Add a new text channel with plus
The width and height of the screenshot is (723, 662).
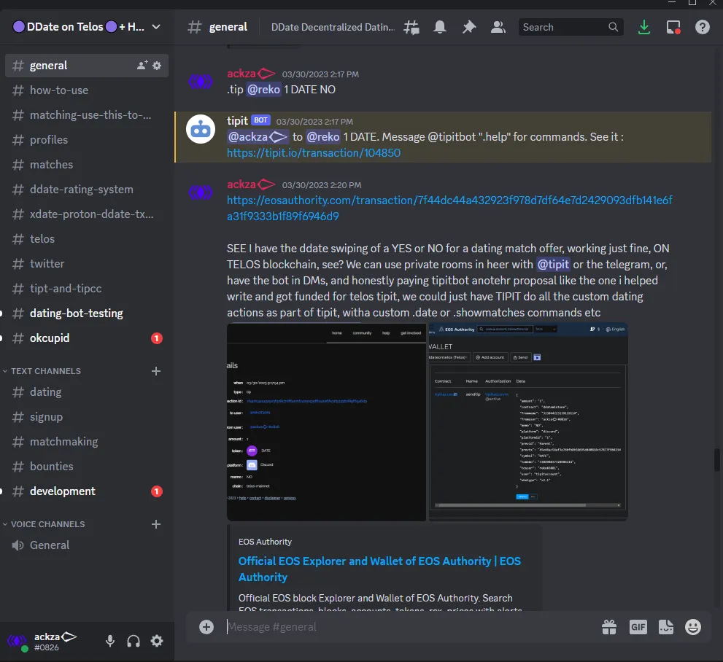click(x=156, y=371)
